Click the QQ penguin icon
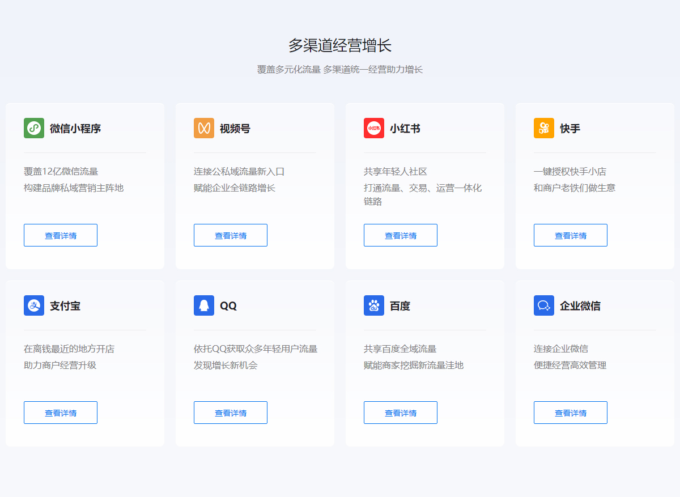This screenshot has height=497, width=680. pos(204,305)
